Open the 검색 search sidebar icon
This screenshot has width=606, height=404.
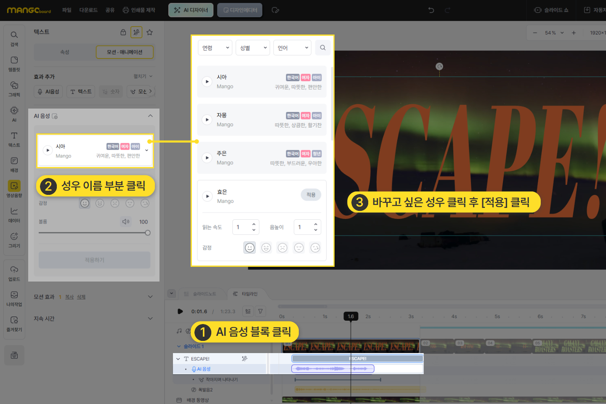14,38
